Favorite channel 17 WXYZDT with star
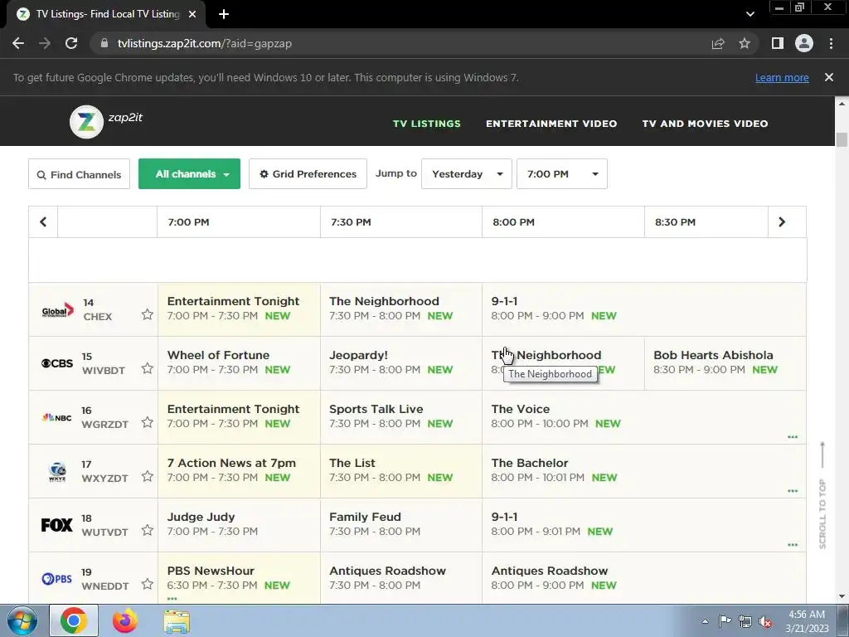This screenshot has height=637, width=849. (x=148, y=476)
